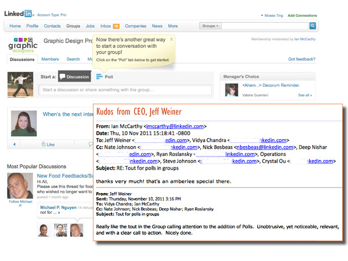The image size is (348, 261).
Task: Click See all in Manager's Choice
Action: [x=305, y=95]
